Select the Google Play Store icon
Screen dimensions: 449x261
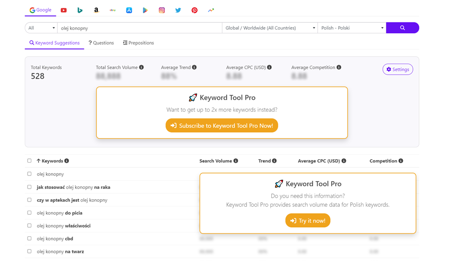pyautogui.click(x=145, y=10)
